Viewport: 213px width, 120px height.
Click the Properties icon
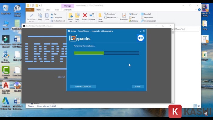point(124,16)
